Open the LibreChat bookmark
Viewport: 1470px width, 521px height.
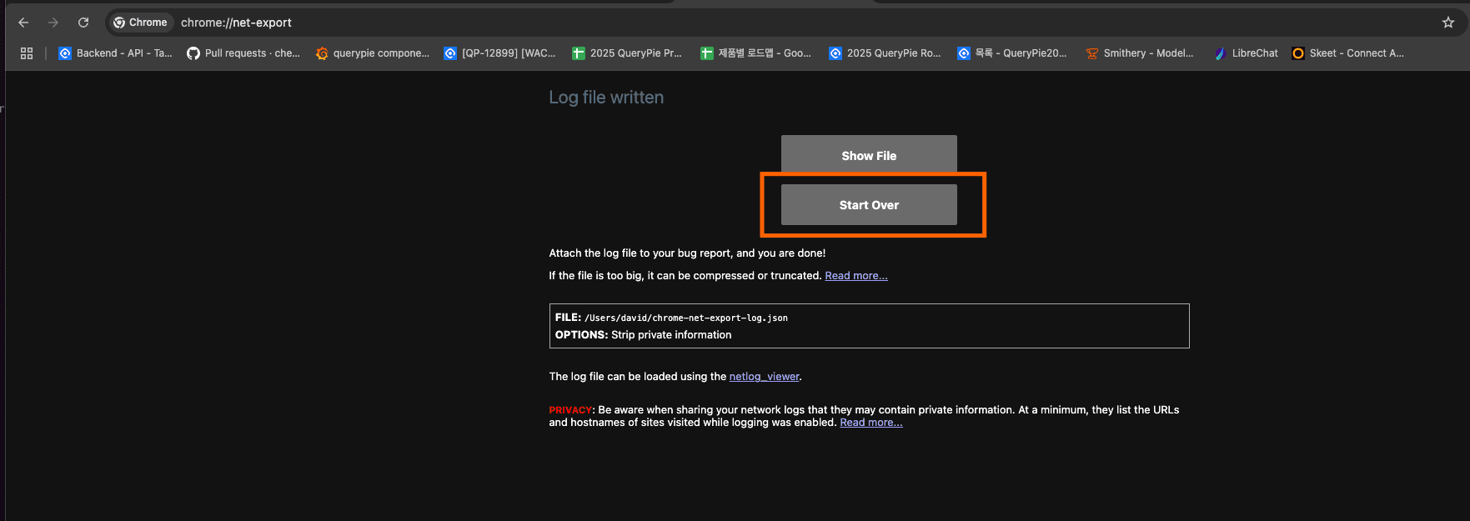(1246, 53)
